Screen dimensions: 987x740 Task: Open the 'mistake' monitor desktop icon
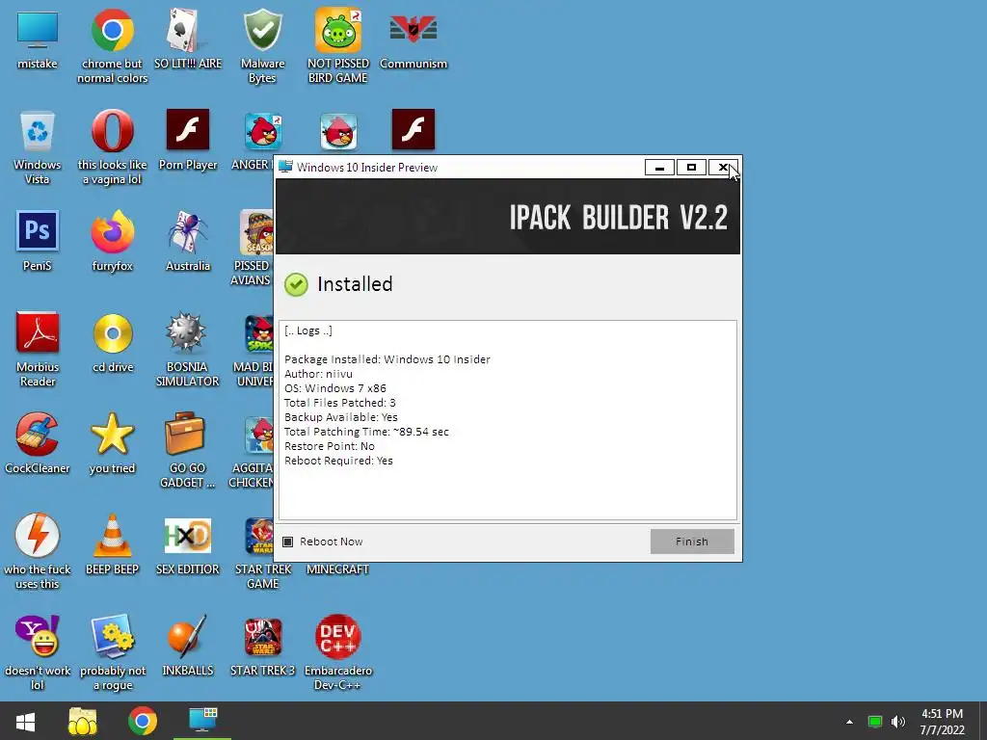coord(38,30)
